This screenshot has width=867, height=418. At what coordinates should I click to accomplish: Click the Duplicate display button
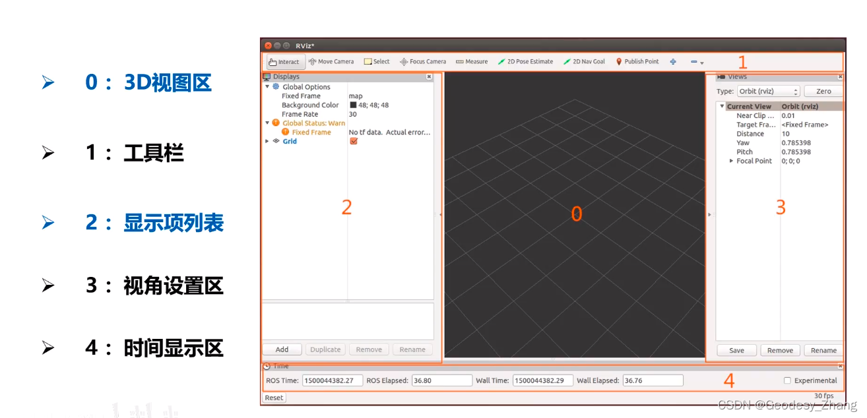pyautogui.click(x=325, y=349)
